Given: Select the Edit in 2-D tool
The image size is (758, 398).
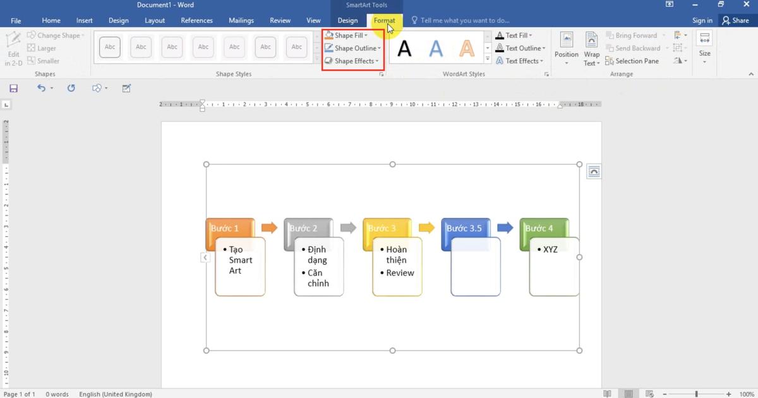Looking at the screenshot, I should pos(13,47).
